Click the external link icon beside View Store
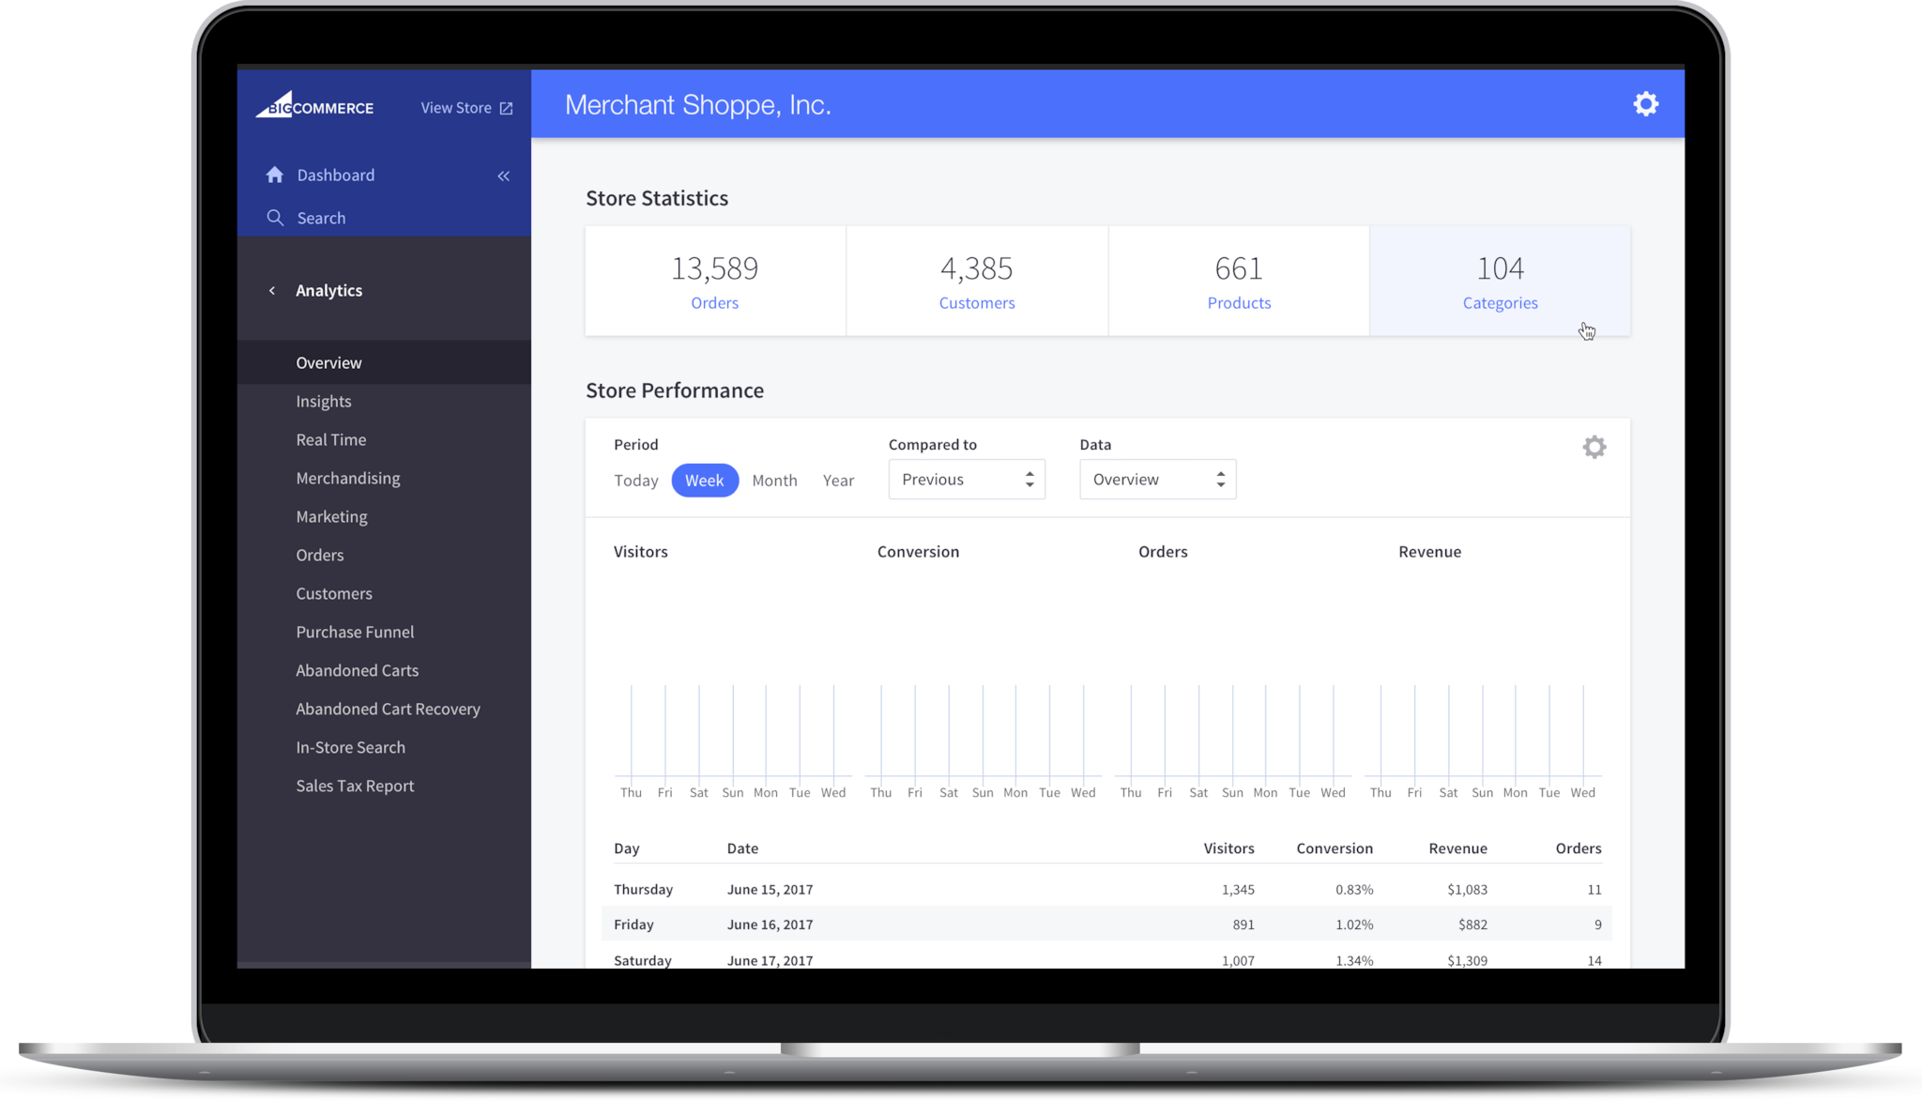Image resolution: width=1922 pixels, height=1101 pixels. click(506, 109)
